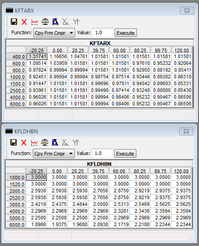This screenshot has width=199, height=246.
Task: Click the Execute button in the KFTARX window
Action: click(126, 33)
